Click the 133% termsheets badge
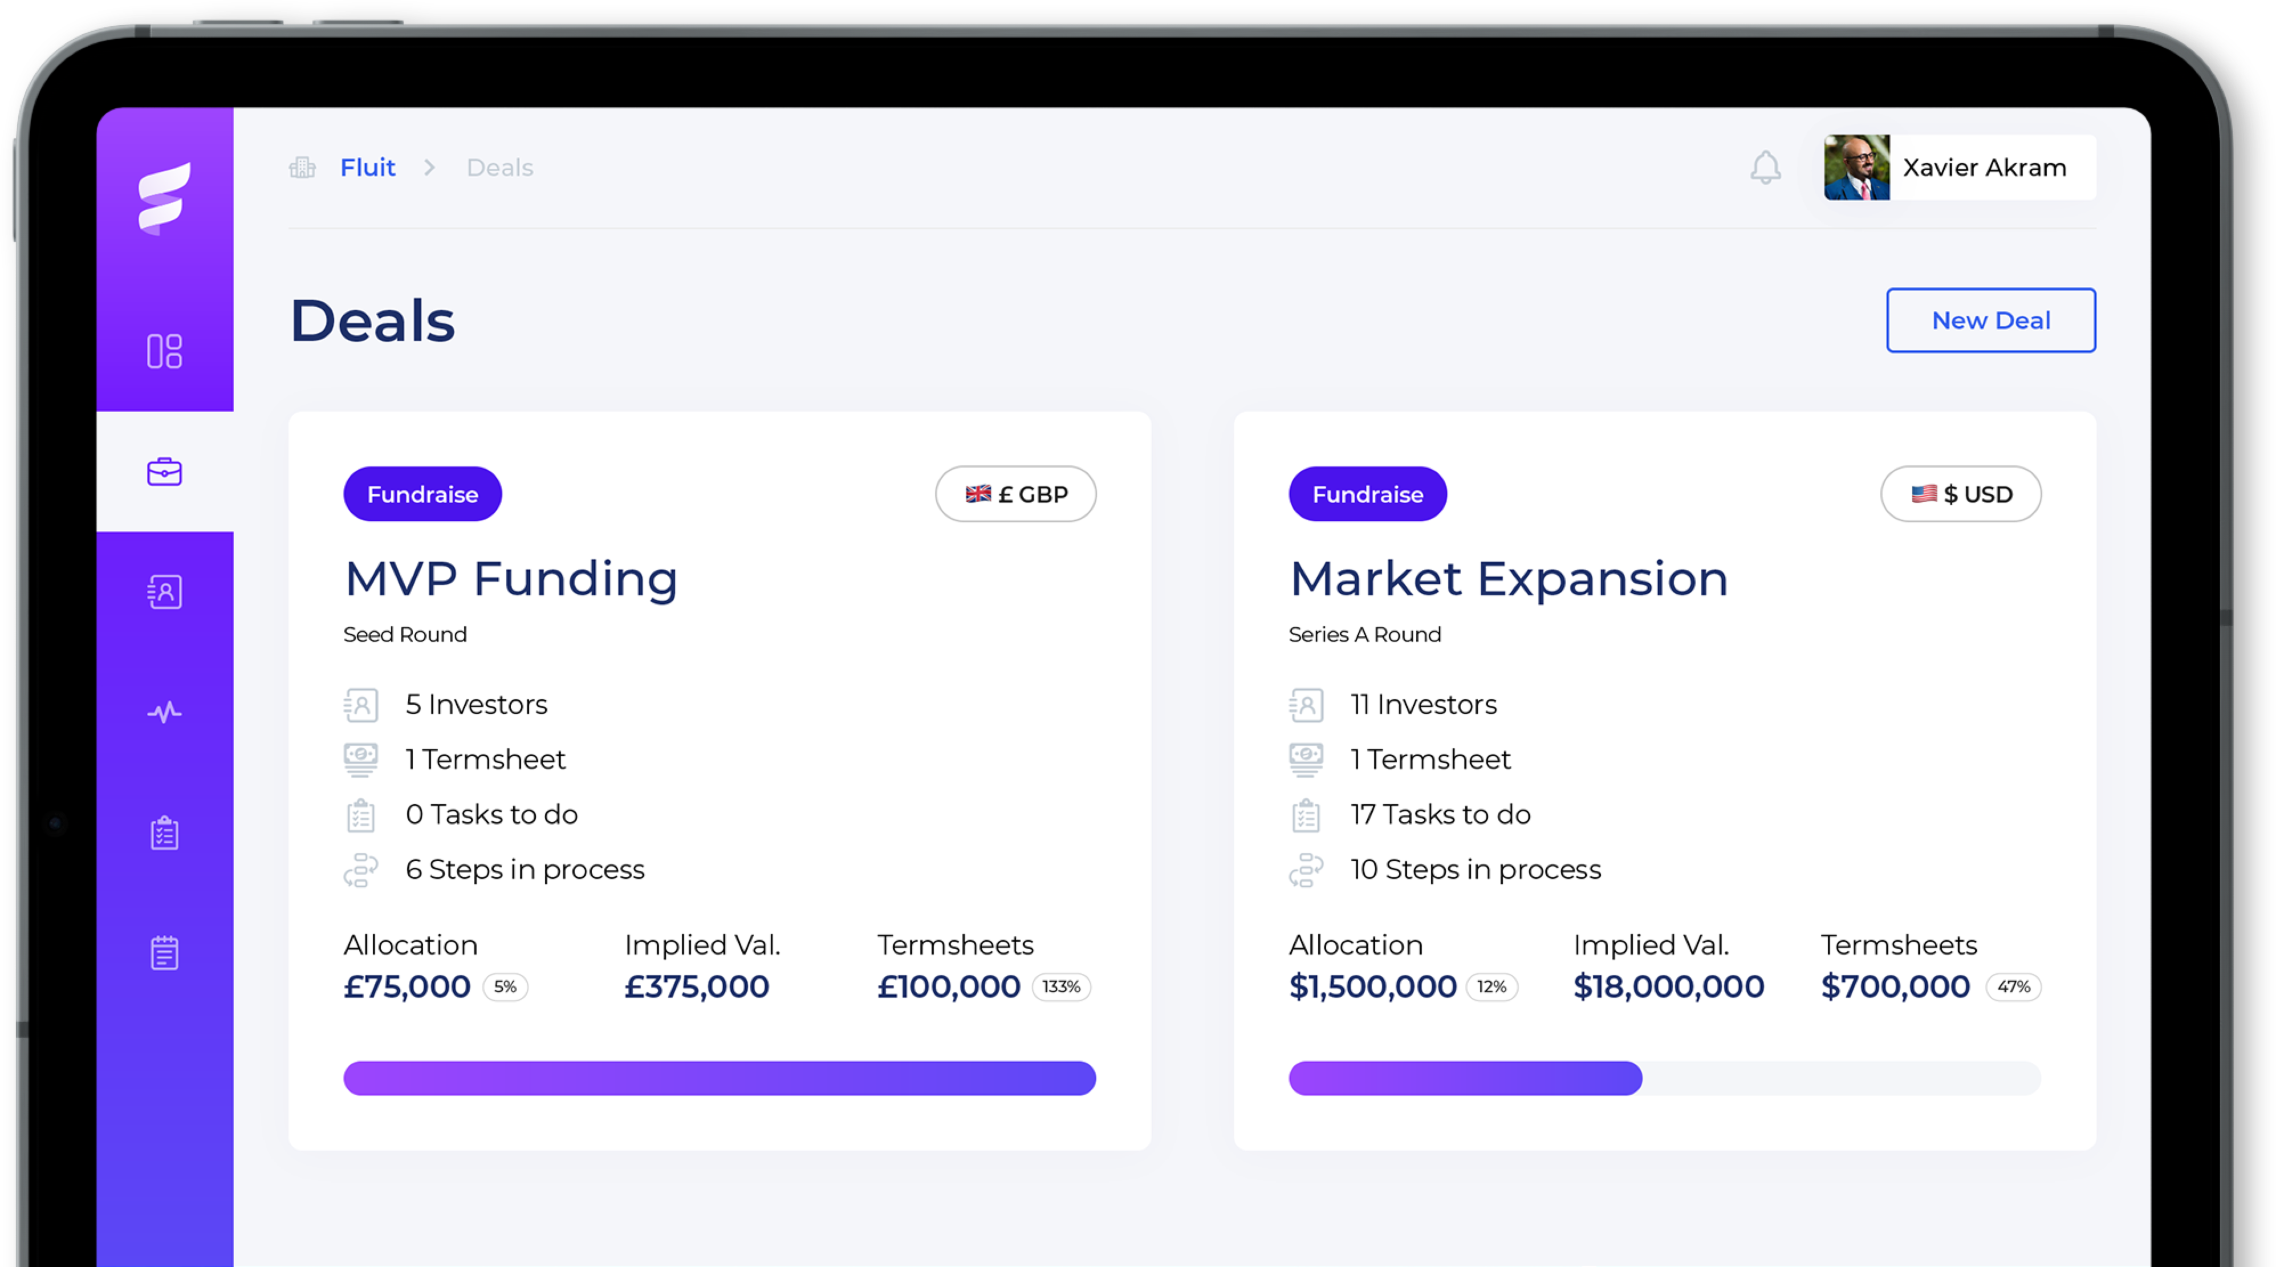This screenshot has width=2276, height=1267. (x=1061, y=987)
